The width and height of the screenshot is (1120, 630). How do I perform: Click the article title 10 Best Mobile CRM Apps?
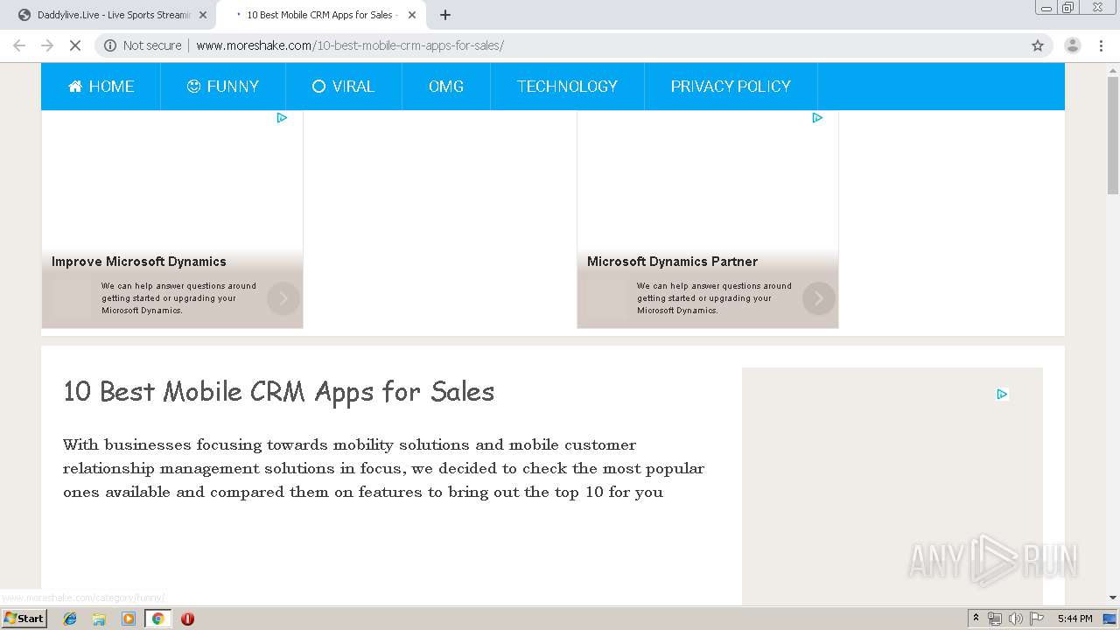click(x=278, y=391)
